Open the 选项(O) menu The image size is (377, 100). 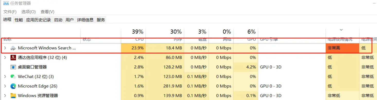pos(29,12)
